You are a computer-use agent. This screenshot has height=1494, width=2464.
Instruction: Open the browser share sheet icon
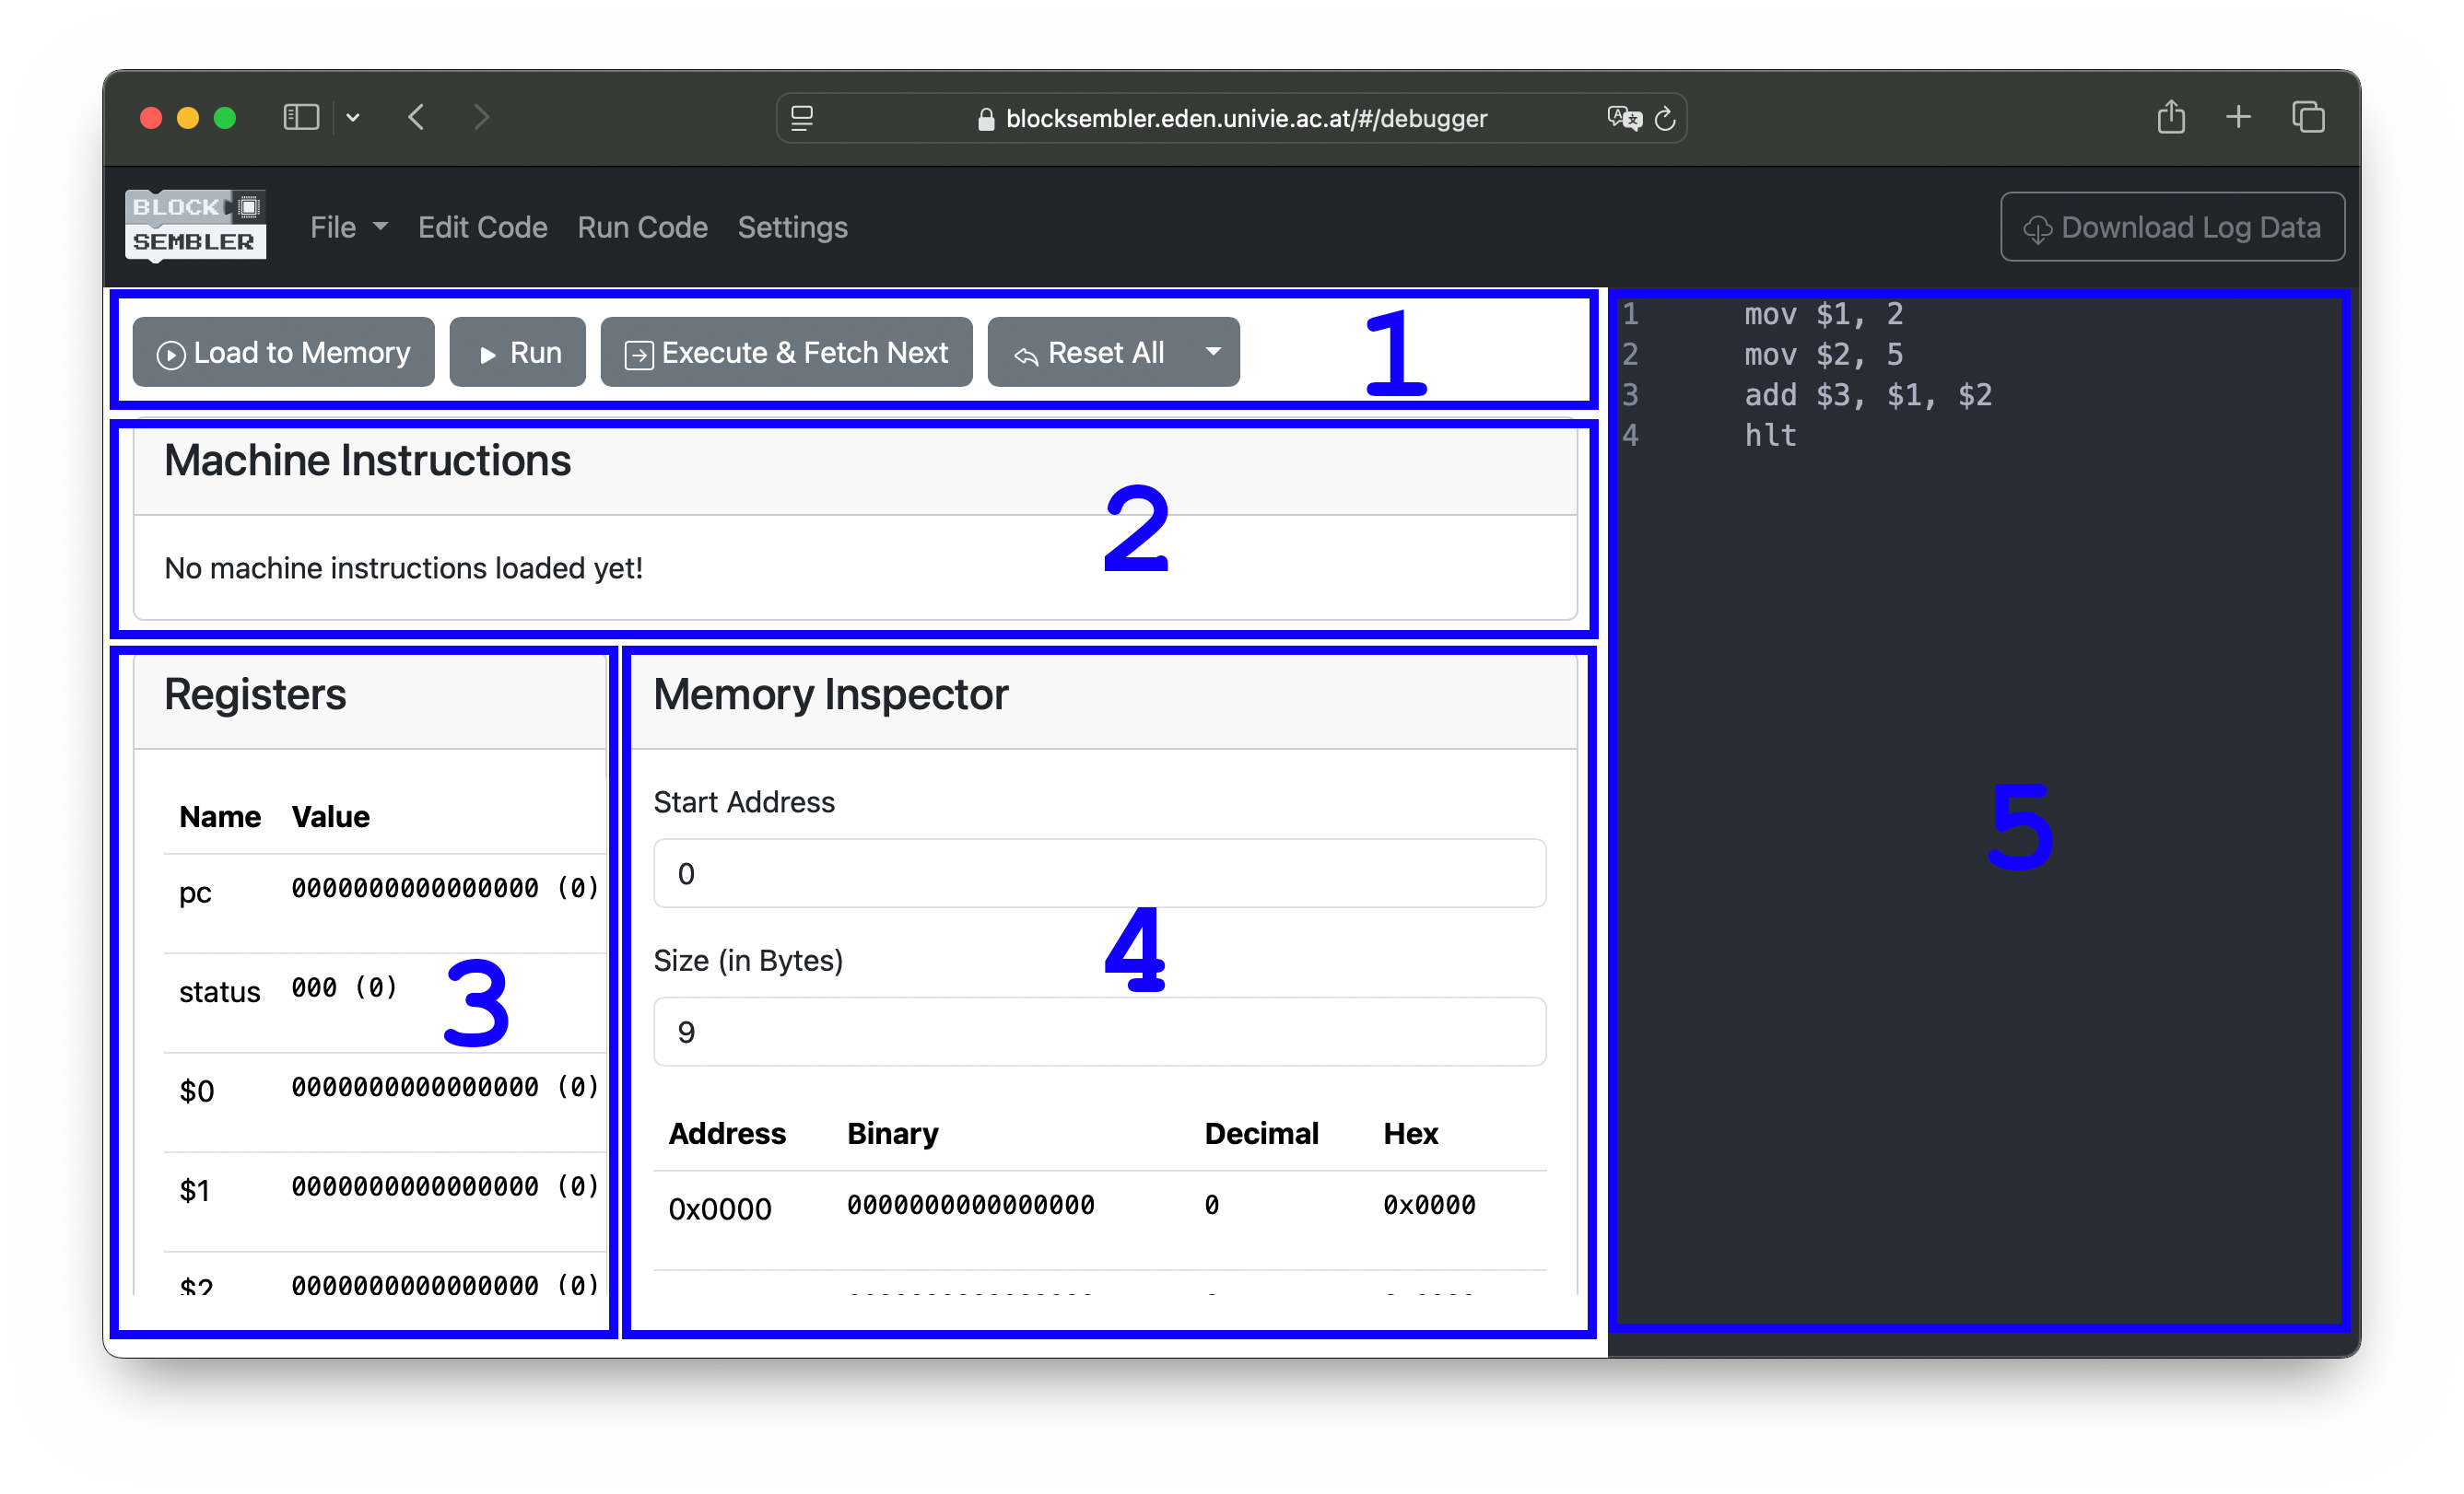[x=2170, y=117]
